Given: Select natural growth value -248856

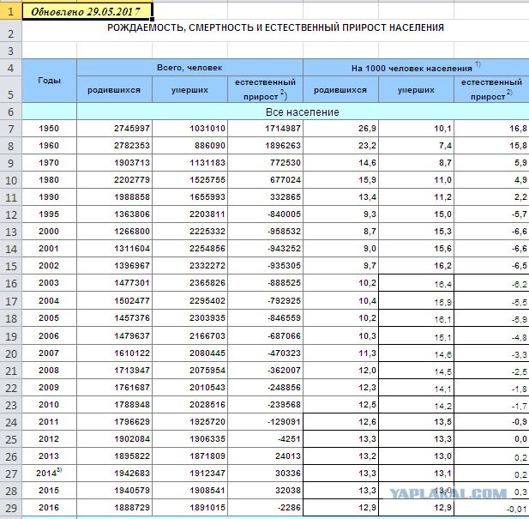Looking at the screenshot, I should [266, 388].
